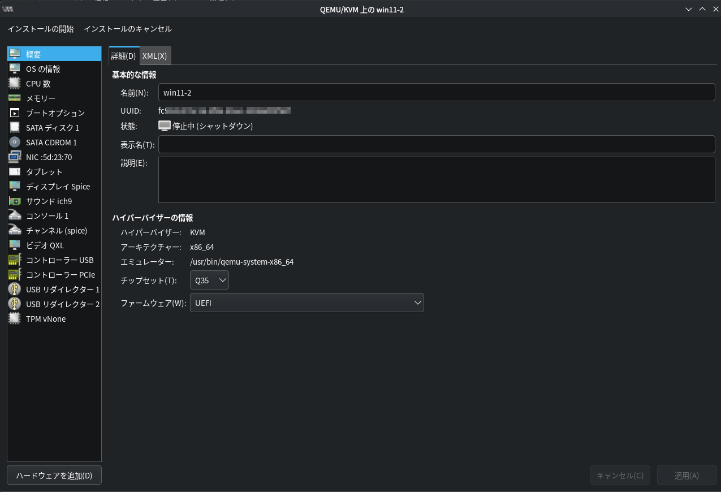Click the x86_64 architecture value
721x492 pixels.
pyautogui.click(x=202, y=247)
